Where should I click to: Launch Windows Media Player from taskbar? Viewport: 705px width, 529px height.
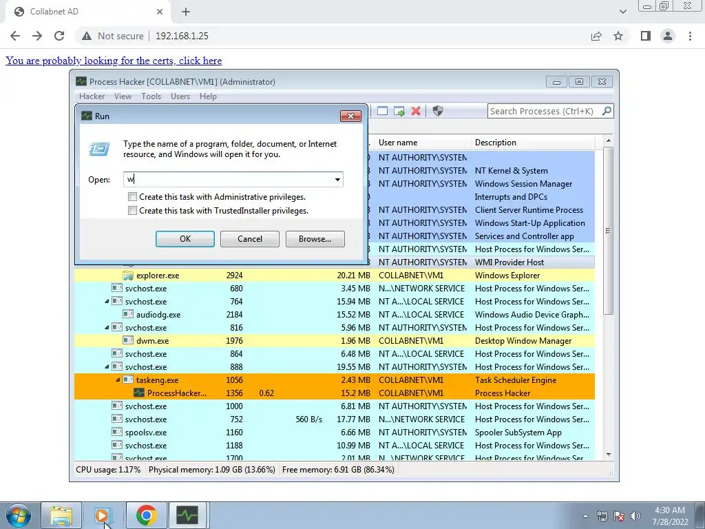click(103, 515)
